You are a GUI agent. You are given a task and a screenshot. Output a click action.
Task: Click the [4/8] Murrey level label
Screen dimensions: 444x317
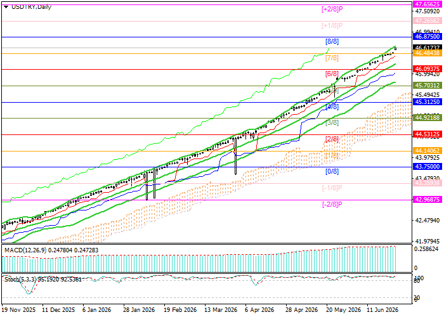332,107
